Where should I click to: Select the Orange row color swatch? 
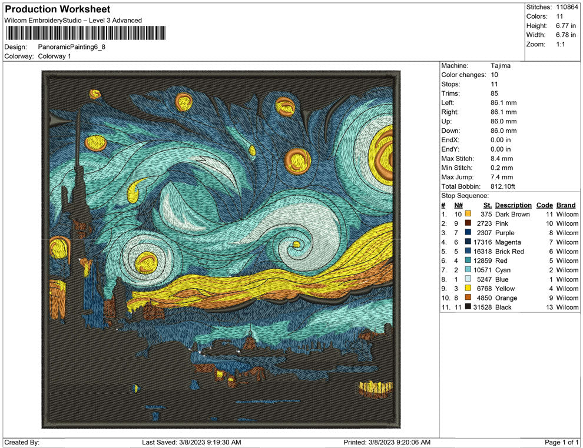coord(468,297)
